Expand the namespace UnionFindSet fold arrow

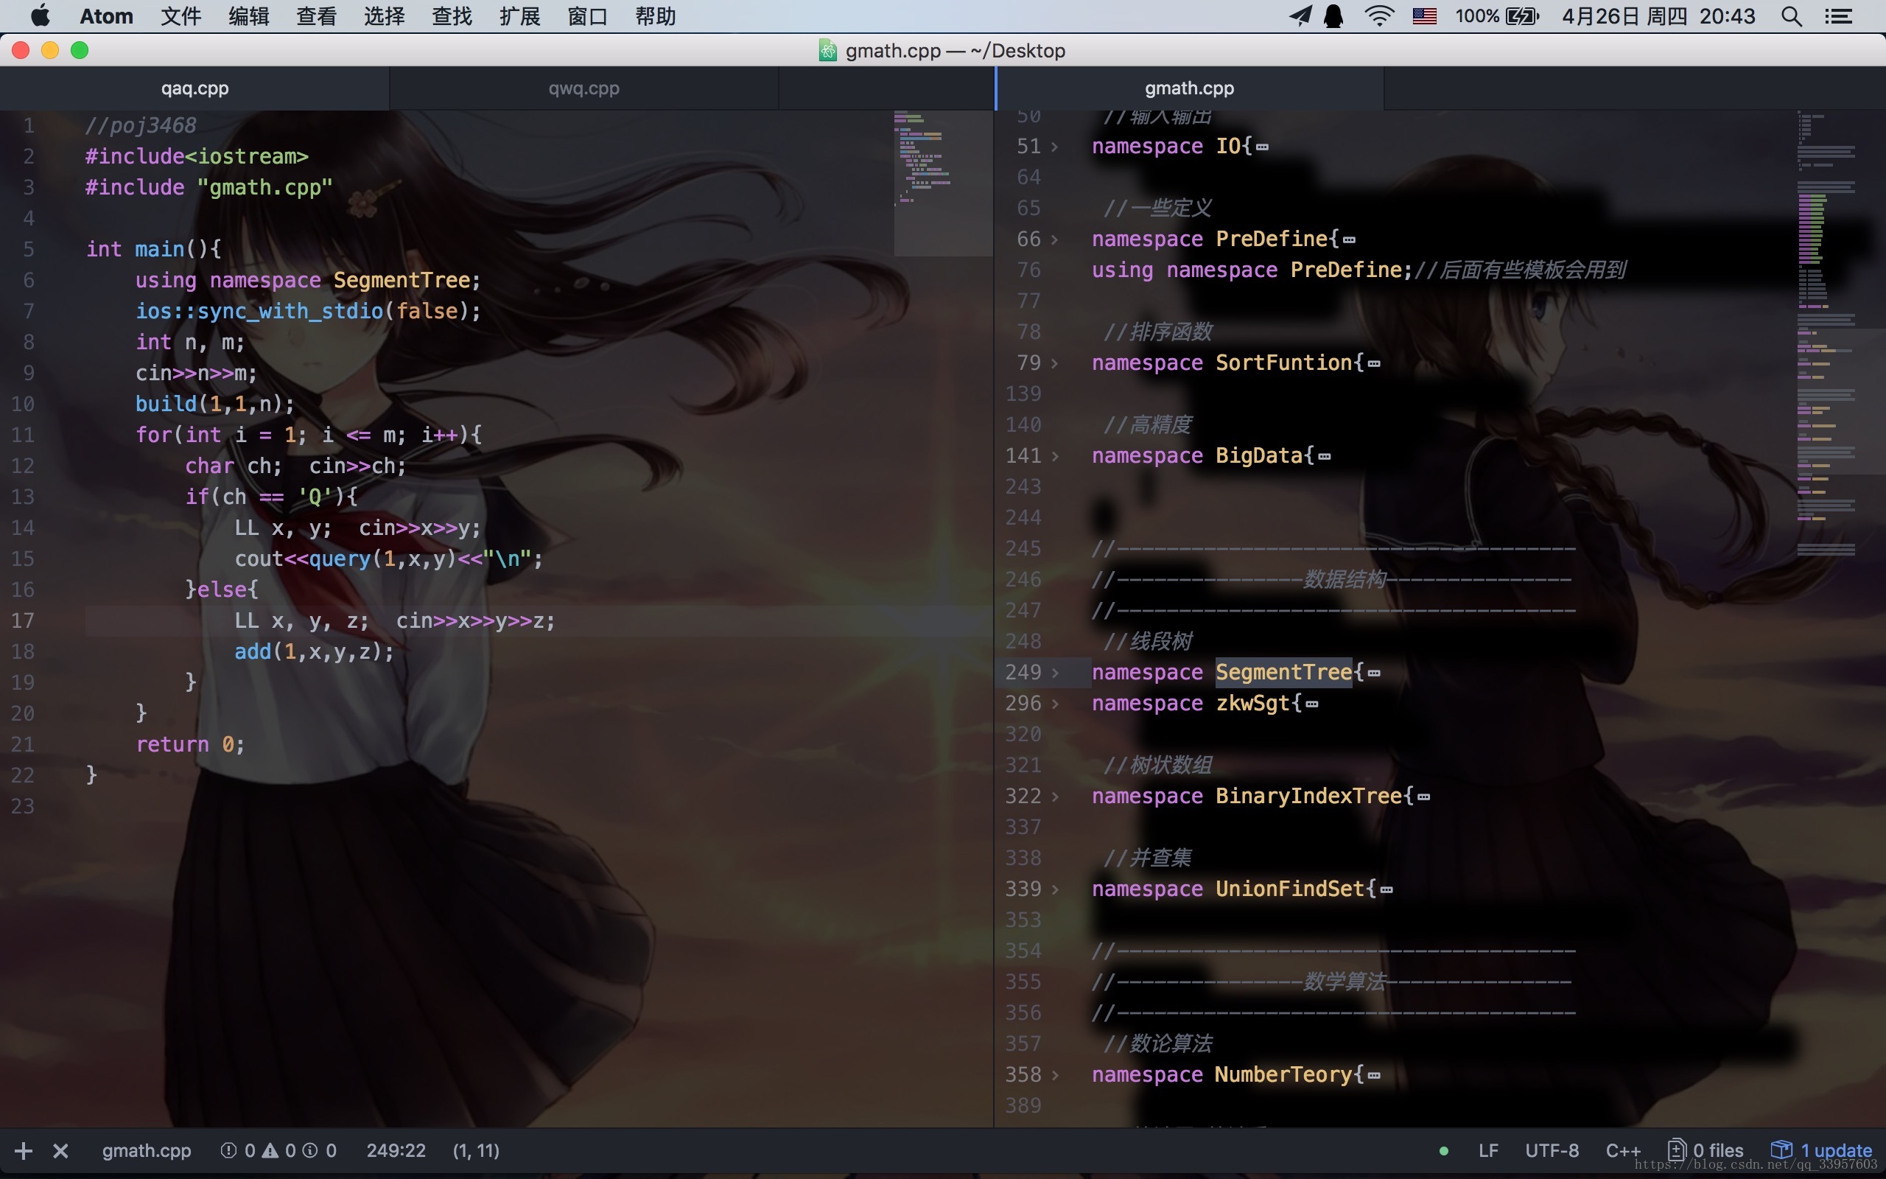point(1054,889)
